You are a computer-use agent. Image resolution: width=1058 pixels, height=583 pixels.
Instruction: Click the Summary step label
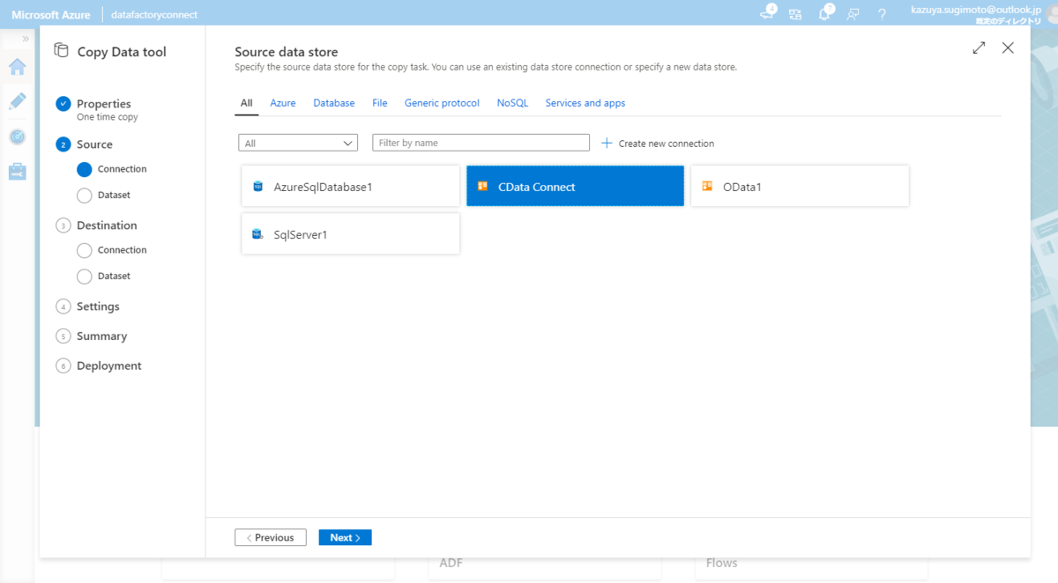pos(101,336)
